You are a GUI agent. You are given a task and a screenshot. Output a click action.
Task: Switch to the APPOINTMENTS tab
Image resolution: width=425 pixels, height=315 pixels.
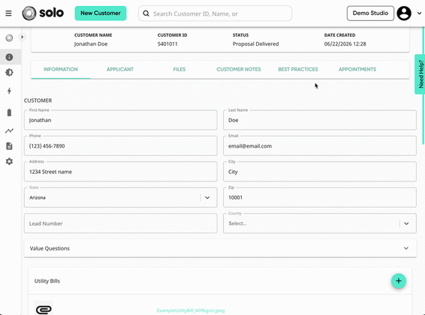tap(357, 69)
